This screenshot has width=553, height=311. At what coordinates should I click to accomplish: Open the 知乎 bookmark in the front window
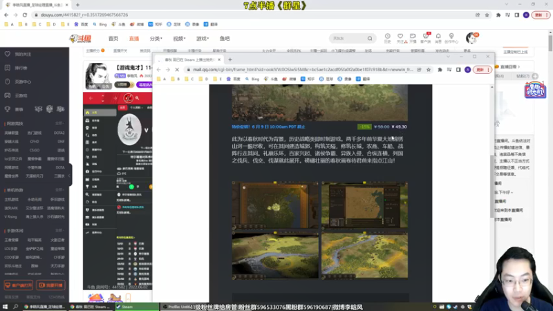(x=308, y=79)
